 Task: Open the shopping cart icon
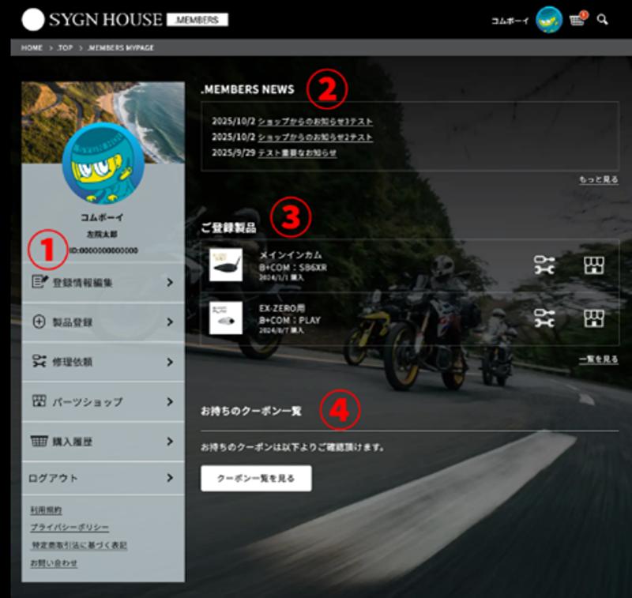point(577,20)
